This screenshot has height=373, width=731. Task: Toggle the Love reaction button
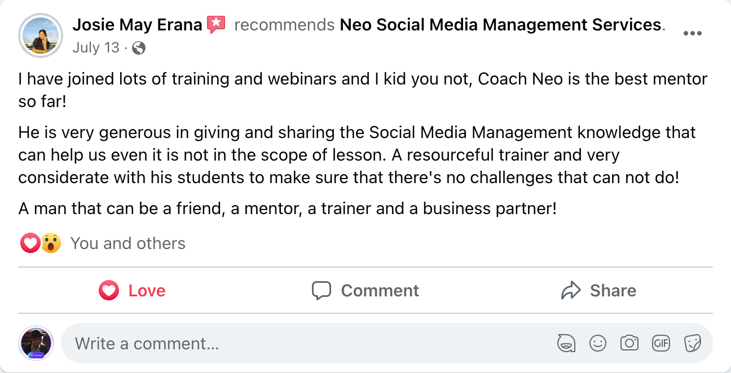pyautogui.click(x=133, y=291)
